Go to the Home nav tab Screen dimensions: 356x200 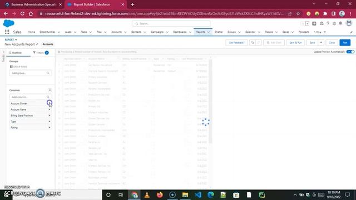[32, 32]
